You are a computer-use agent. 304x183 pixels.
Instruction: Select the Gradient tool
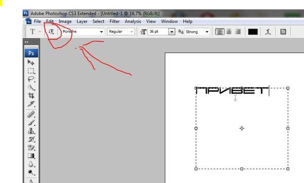pos(31,156)
